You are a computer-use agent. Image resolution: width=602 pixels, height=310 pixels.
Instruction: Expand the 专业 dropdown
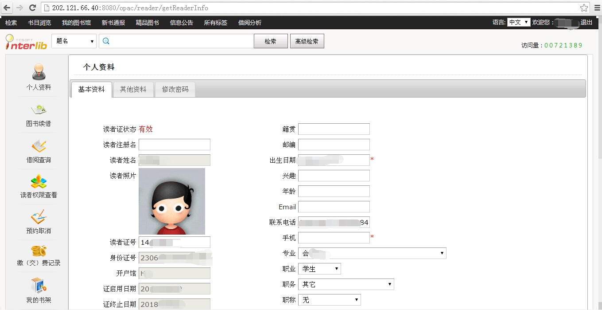coord(372,253)
